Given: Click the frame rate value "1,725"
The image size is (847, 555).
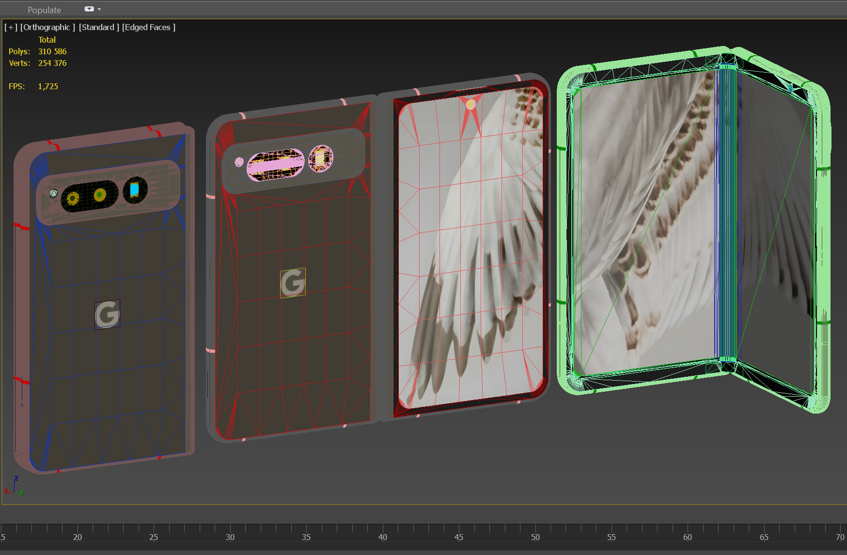Looking at the screenshot, I should coord(48,86).
